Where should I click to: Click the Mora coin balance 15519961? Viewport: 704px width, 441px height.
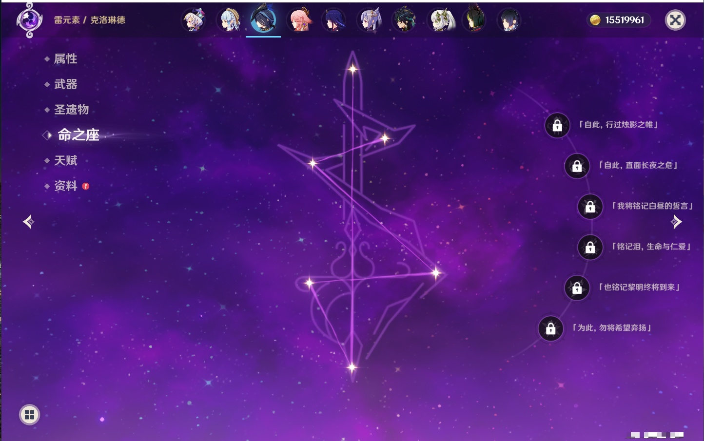point(618,20)
